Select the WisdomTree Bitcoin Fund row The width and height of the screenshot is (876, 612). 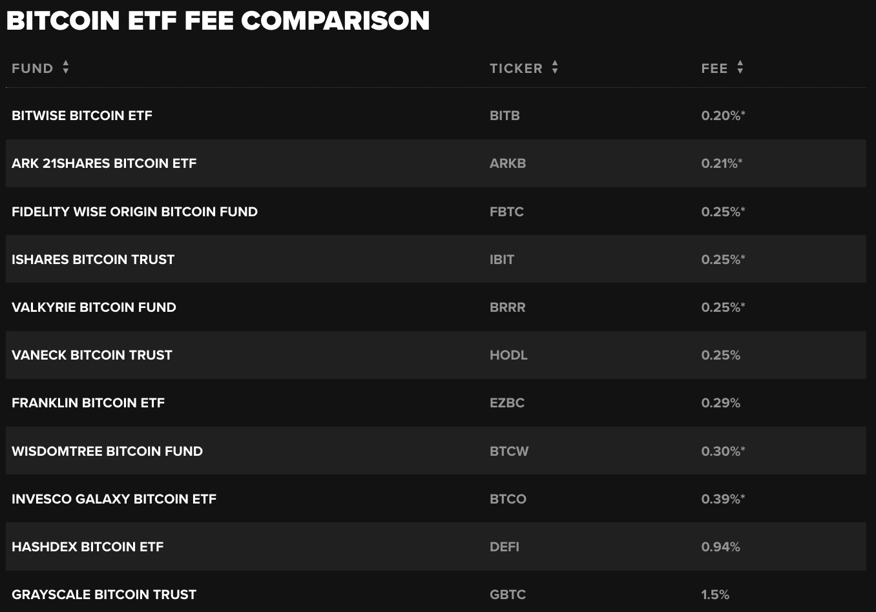(436, 451)
